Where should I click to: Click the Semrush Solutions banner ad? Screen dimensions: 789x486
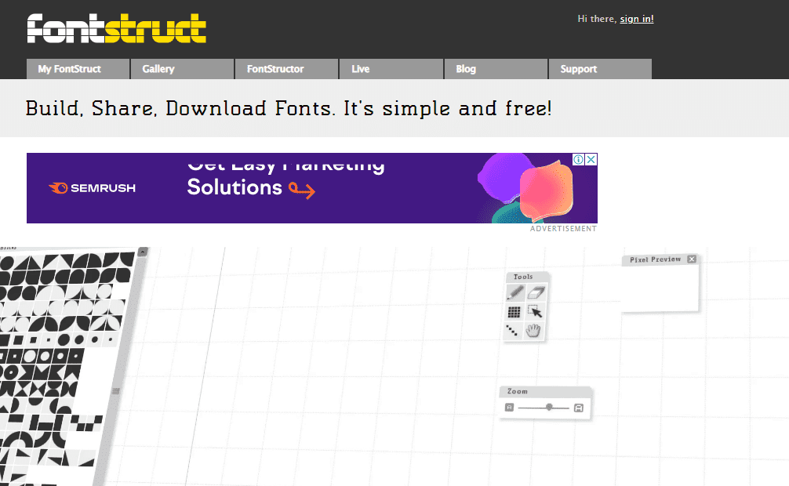tap(312, 188)
